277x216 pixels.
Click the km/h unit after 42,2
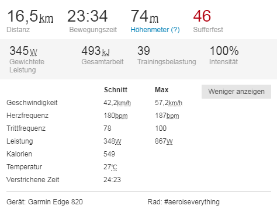coord(124,103)
